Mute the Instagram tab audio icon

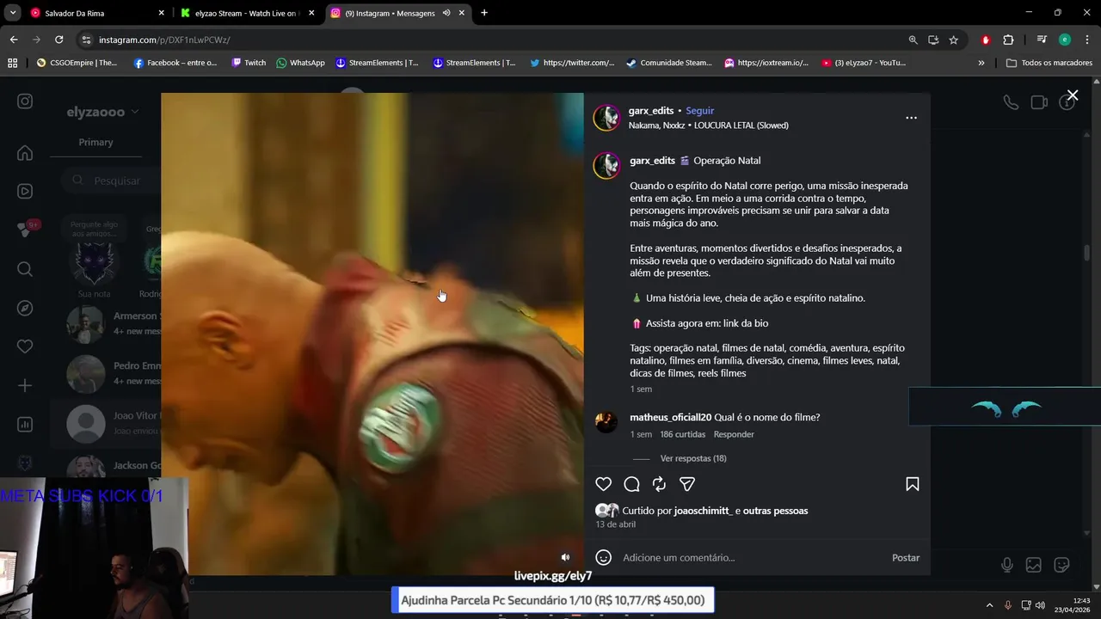pos(446,13)
